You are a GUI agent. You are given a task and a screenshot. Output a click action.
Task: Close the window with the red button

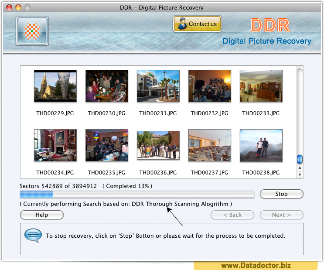pyautogui.click(x=9, y=7)
